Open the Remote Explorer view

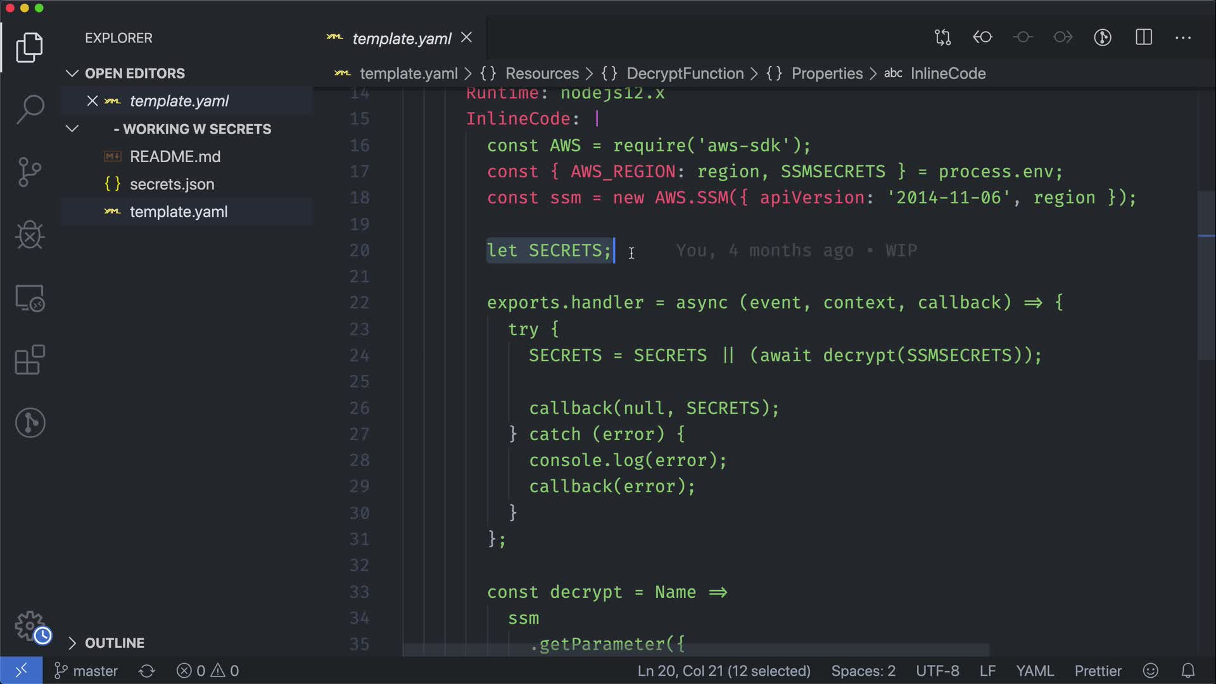pos(30,298)
